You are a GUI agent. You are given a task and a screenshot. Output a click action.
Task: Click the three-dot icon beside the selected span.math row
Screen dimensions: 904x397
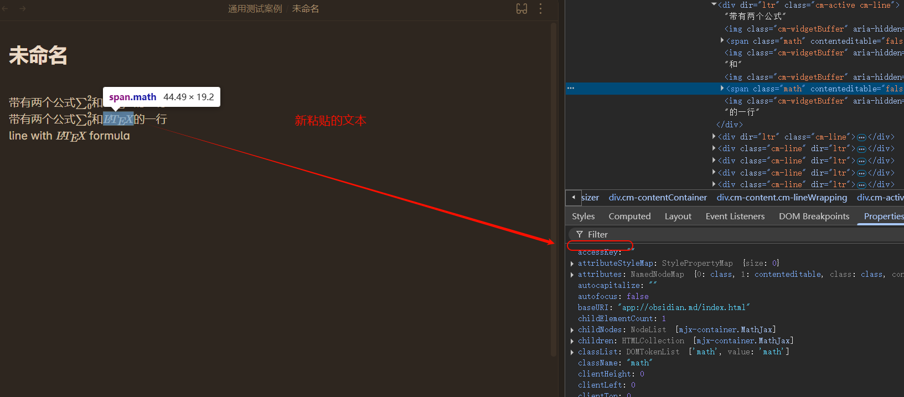pos(571,89)
